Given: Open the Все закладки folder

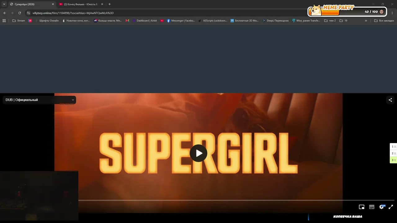Looking at the screenshot, I should tap(383, 21).
